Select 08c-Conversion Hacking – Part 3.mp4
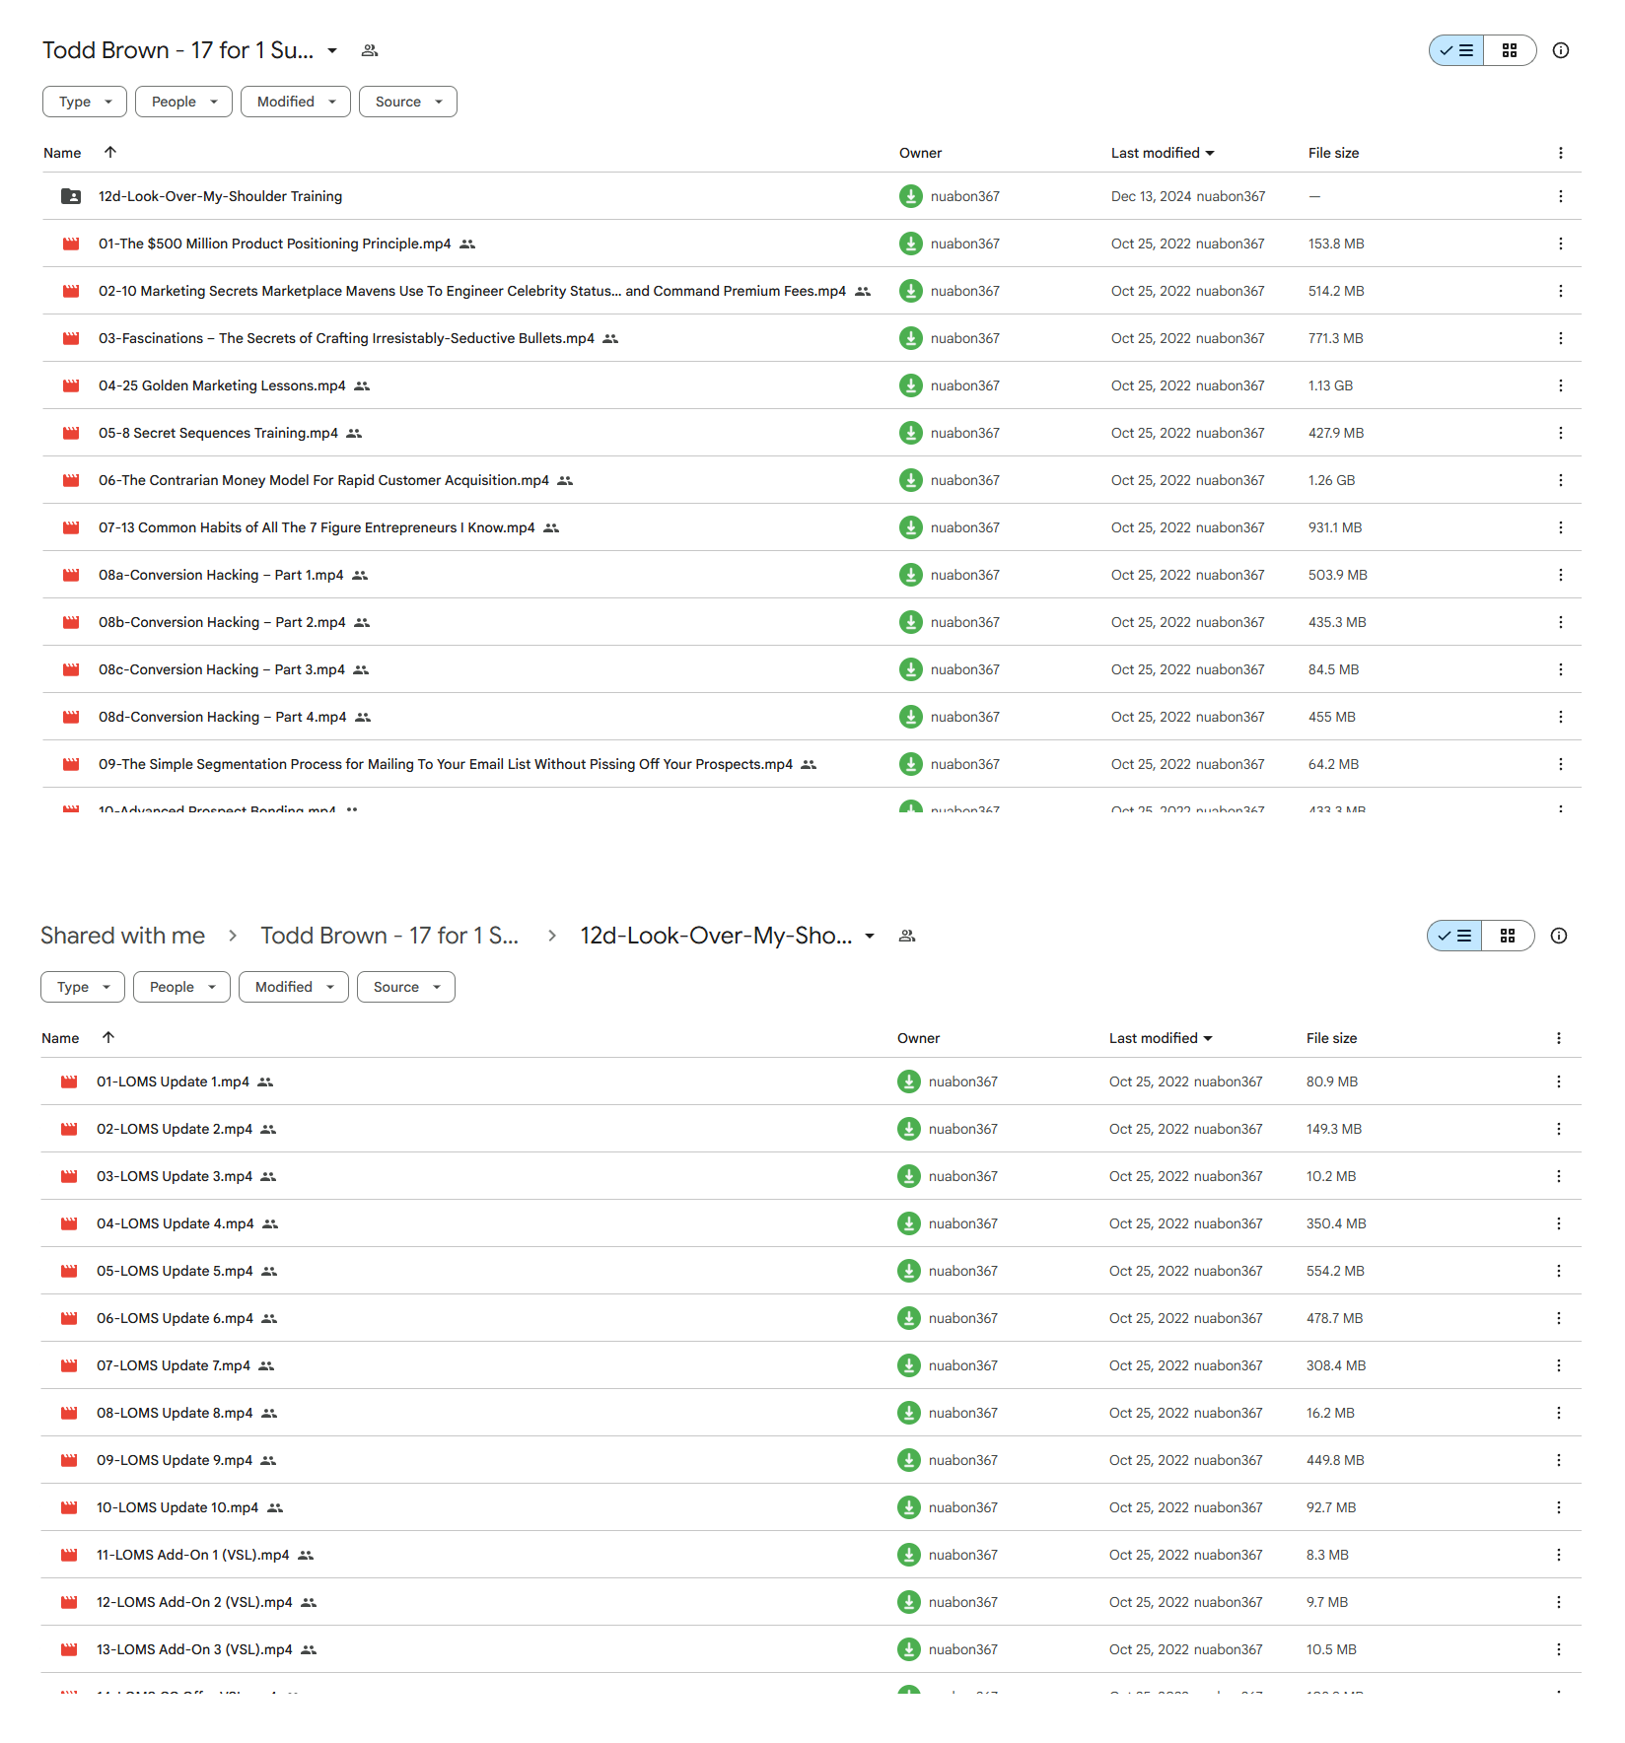The height and width of the screenshot is (1743, 1625). (x=812, y=669)
